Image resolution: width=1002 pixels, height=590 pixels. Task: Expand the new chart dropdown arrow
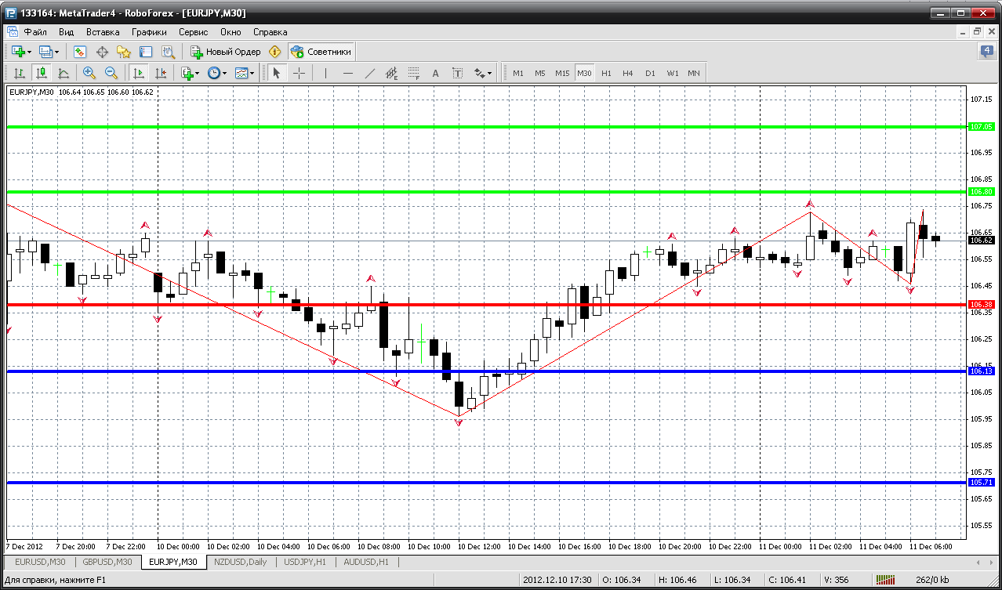(x=30, y=52)
